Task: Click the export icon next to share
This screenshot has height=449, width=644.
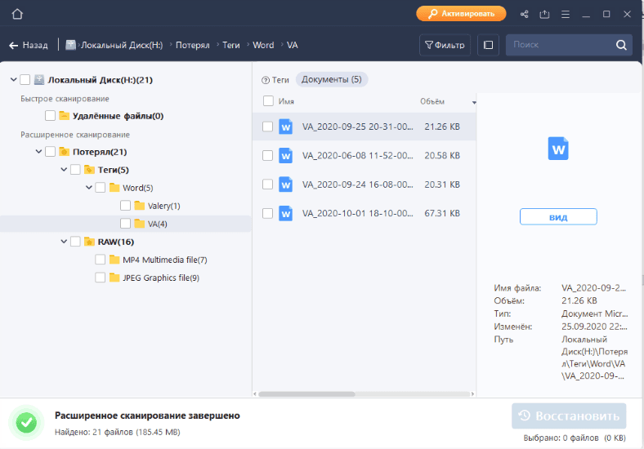Action: (x=544, y=14)
